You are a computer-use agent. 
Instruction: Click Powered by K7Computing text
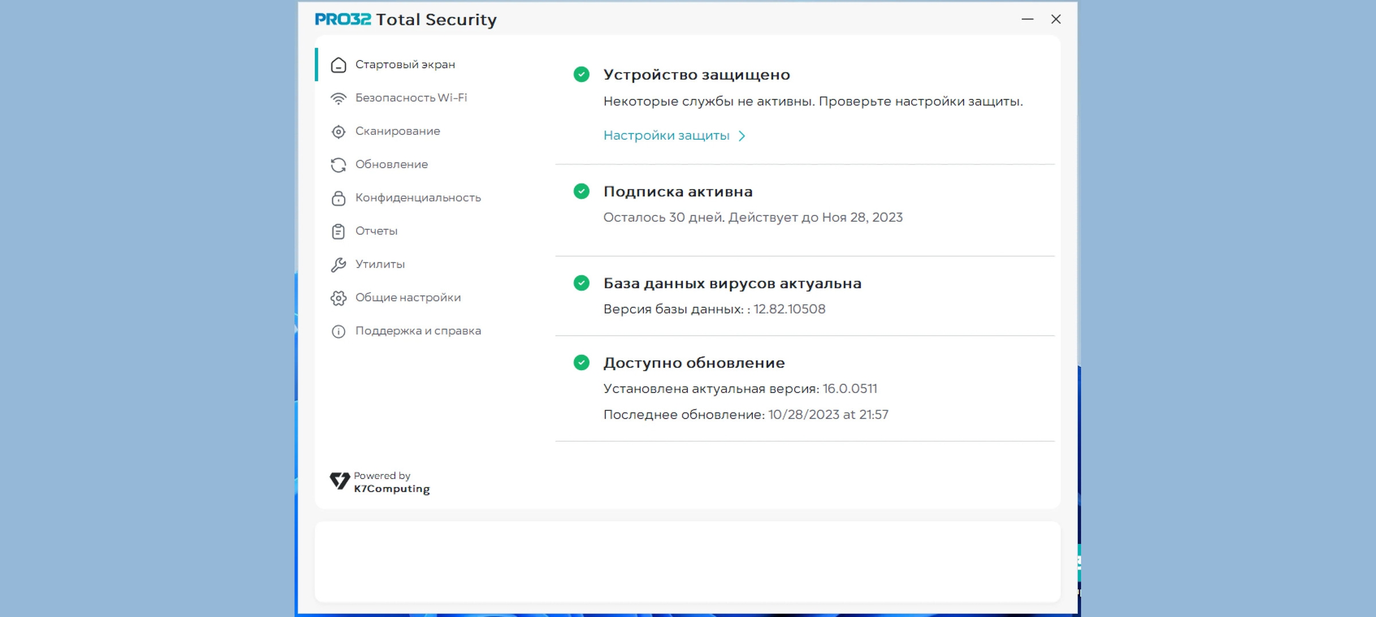[392, 482]
